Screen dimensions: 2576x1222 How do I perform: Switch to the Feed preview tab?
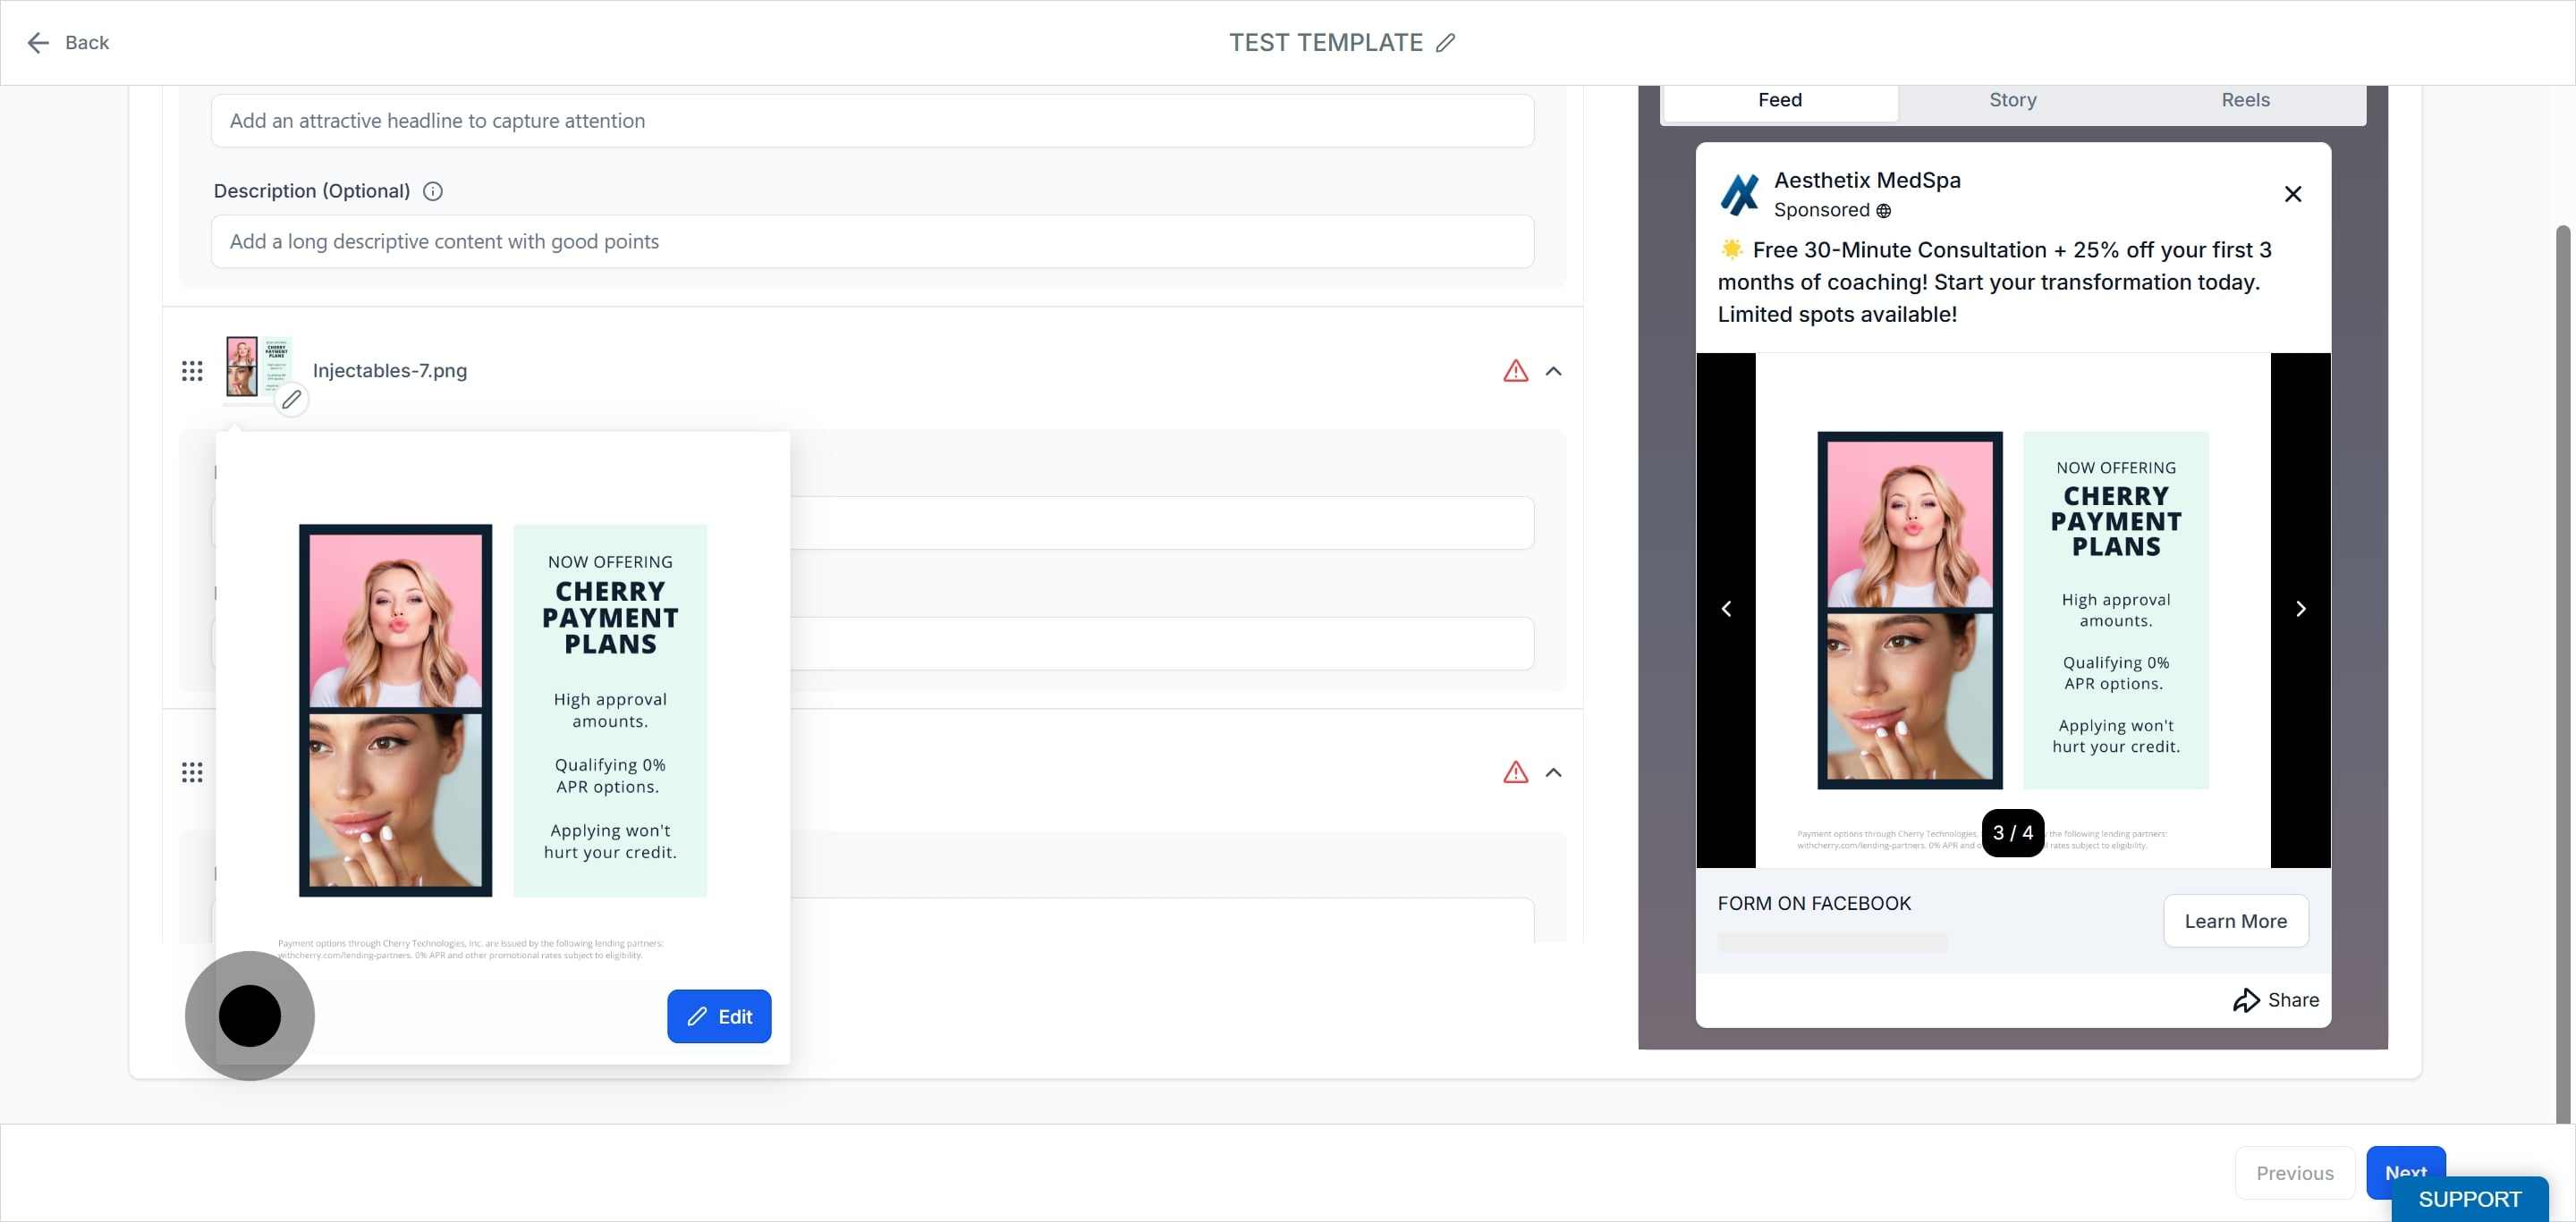[x=1779, y=100]
